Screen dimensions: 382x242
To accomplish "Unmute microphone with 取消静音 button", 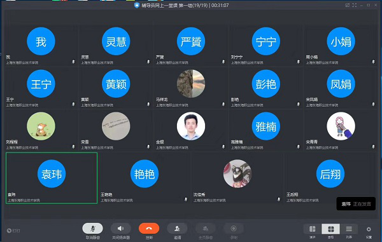I will [x=92, y=229].
